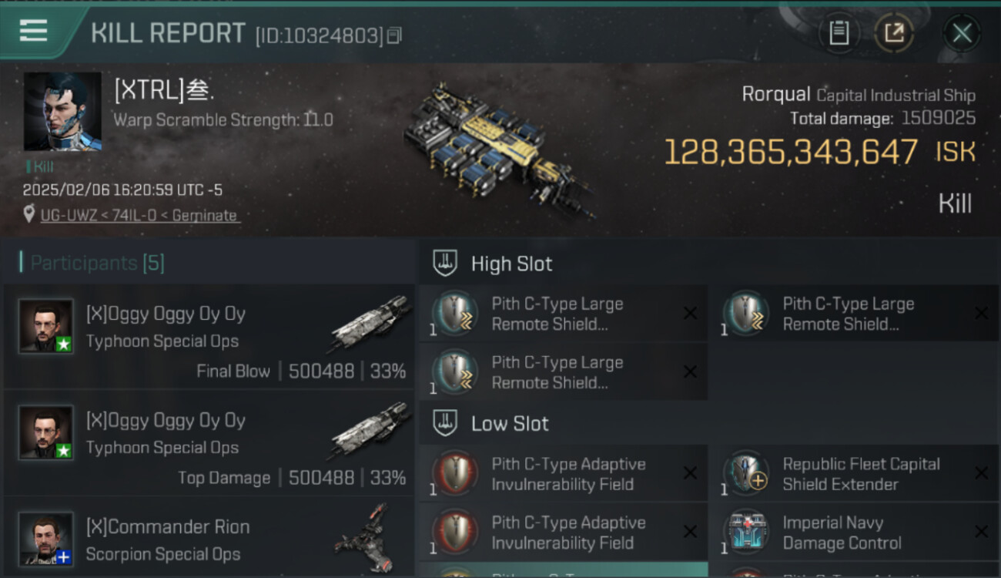Open Commander Rion pilot portrait

(x=46, y=539)
